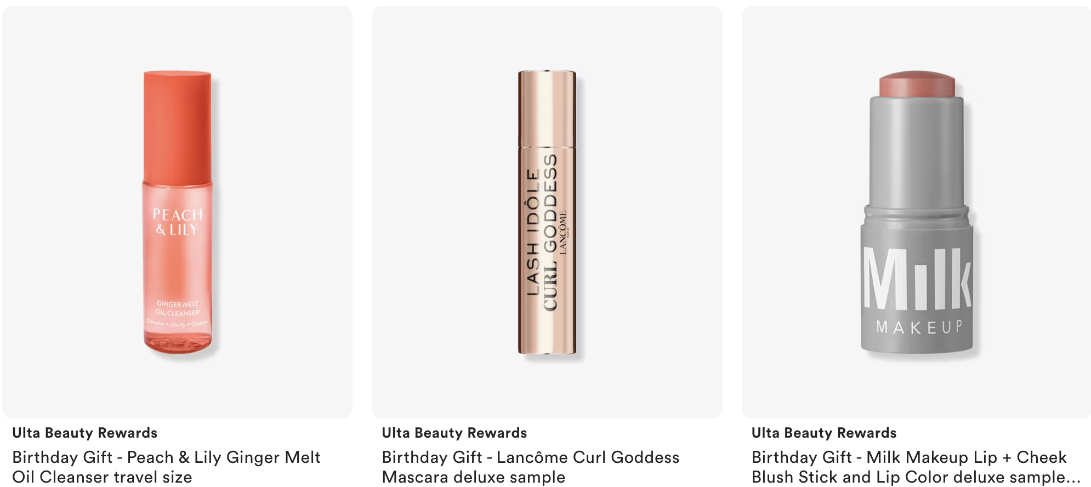This screenshot has height=487, width=1091.
Task: Click Ulta Beauty Rewards label above Peach & Lily title
Action: pyautogui.click(x=85, y=433)
